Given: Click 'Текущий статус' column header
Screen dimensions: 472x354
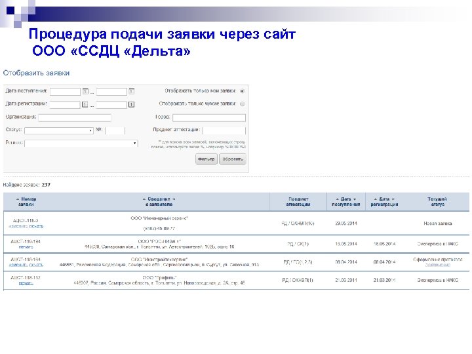Looking at the screenshot, I should (437, 202).
